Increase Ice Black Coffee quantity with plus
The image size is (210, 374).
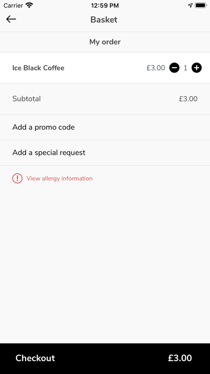click(197, 68)
